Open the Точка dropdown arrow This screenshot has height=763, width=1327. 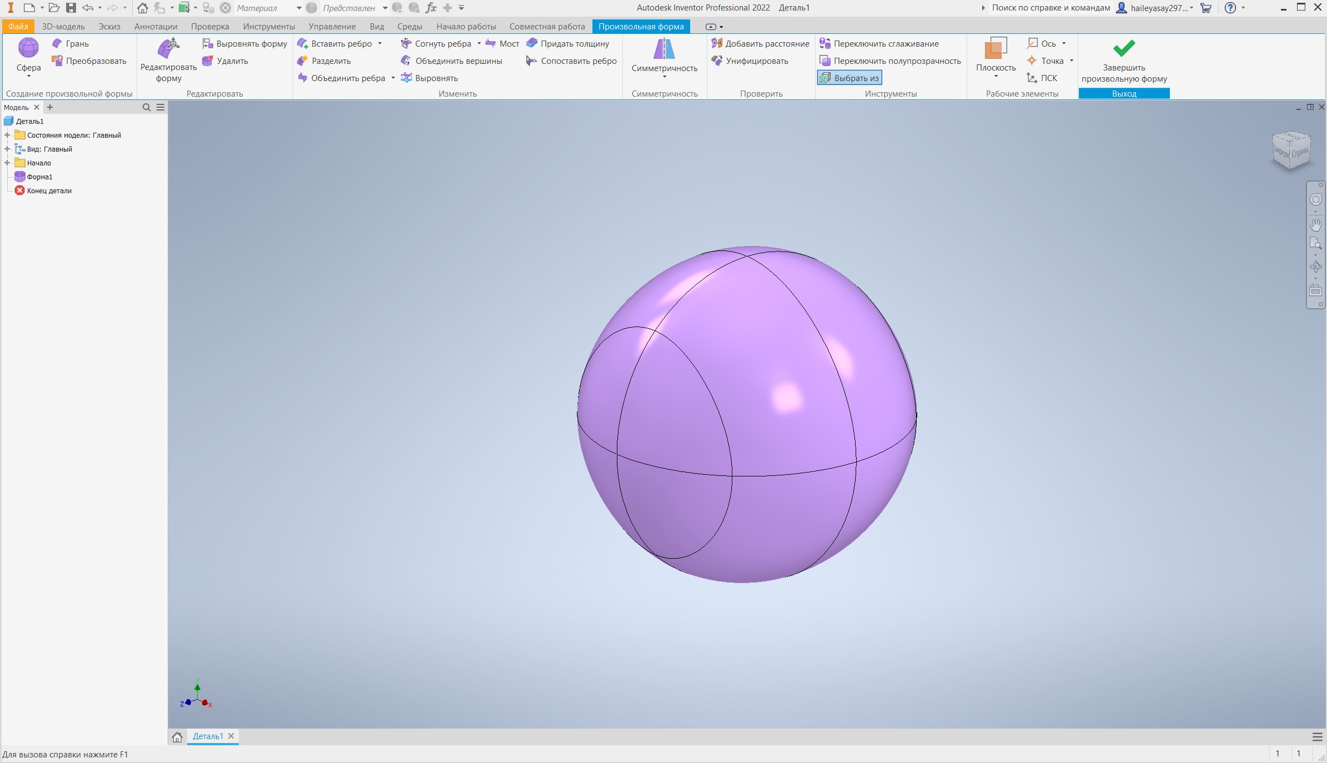tap(1072, 61)
